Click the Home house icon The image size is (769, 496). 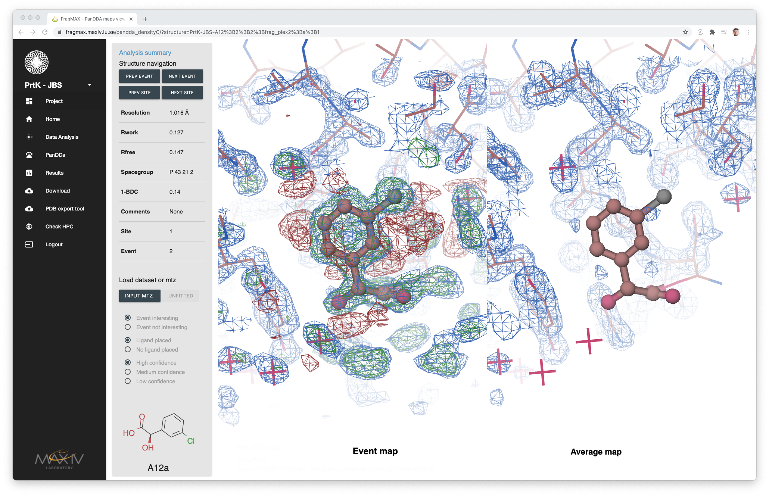[x=29, y=119]
